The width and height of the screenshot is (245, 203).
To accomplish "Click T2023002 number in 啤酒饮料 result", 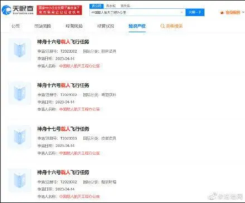I will tap(68, 95).
